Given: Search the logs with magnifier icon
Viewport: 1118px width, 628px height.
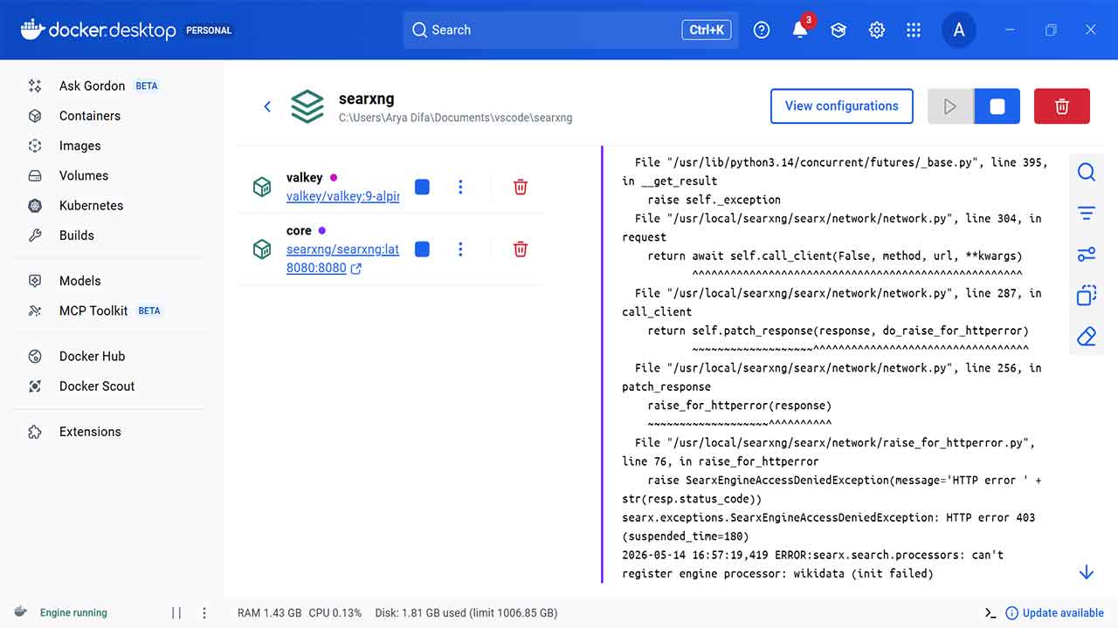Looking at the screenshot, I should [x=1087, y=172].
